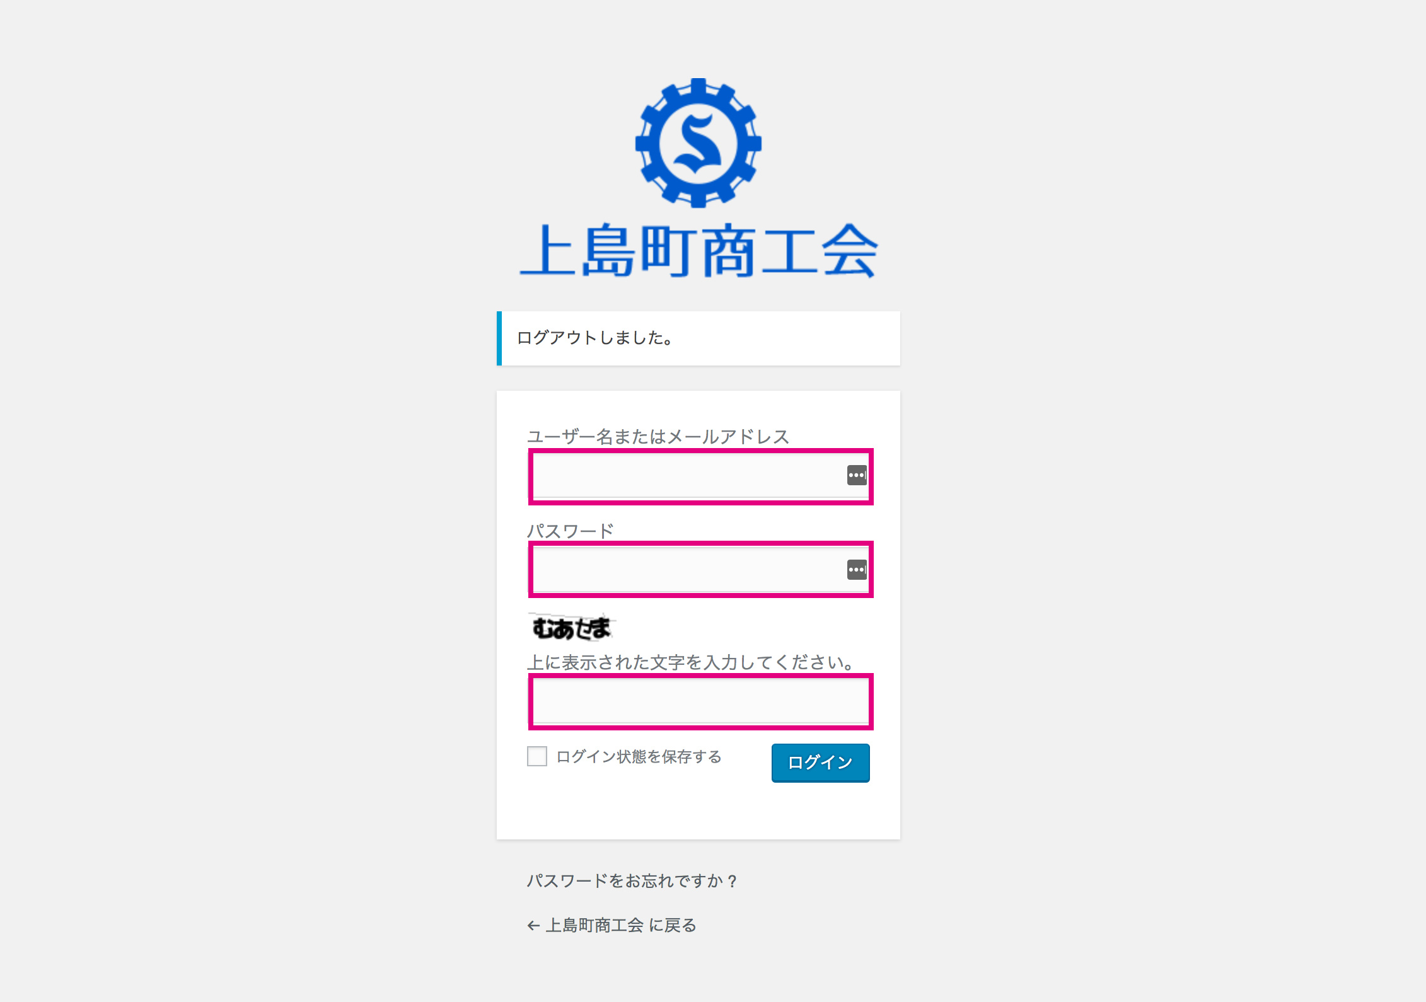Focus the ユーザー名またはメールアドレス input field
Screen dimensions: 1426x1002
pos(700,476)
